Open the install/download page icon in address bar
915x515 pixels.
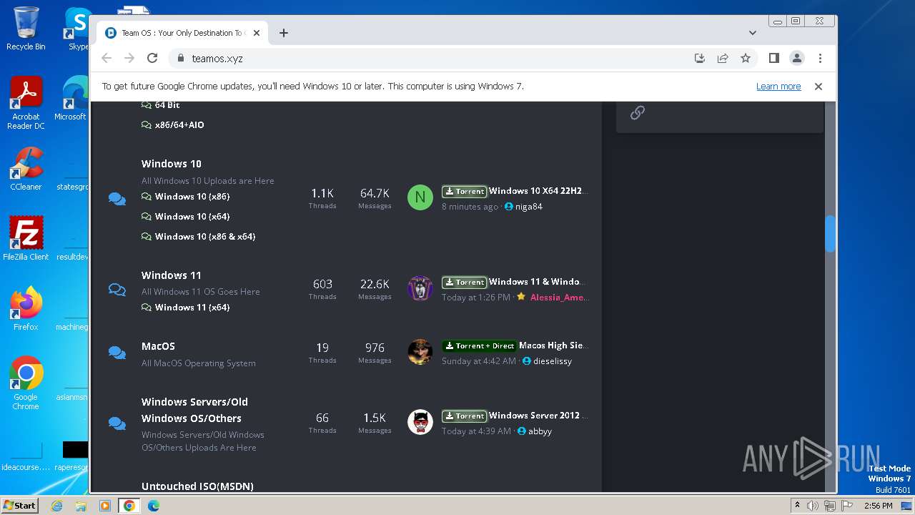point(700,58)
